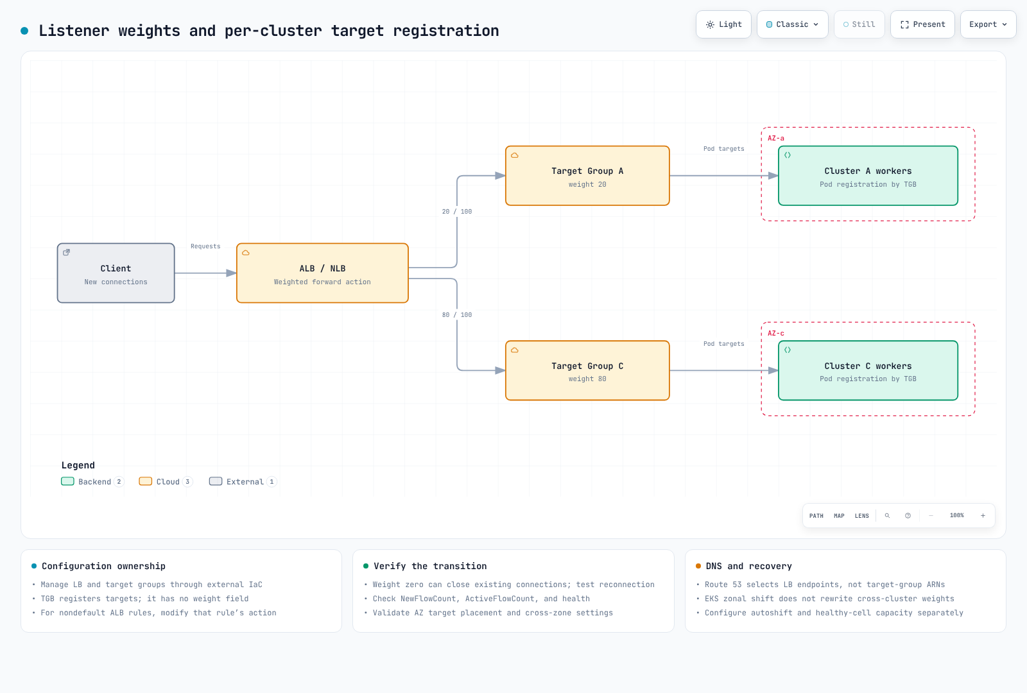Click the code icon on Cluster A workers
The width and height of the screenshot is (1027, 693).
tap(788, 155)
